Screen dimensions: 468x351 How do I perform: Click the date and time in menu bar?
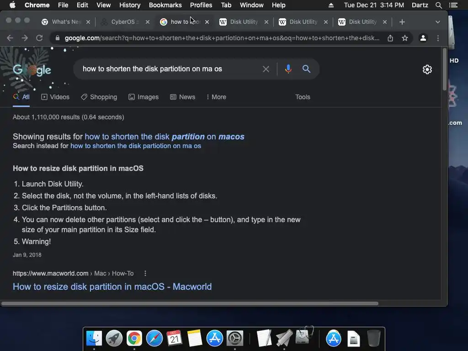(374, 5)
